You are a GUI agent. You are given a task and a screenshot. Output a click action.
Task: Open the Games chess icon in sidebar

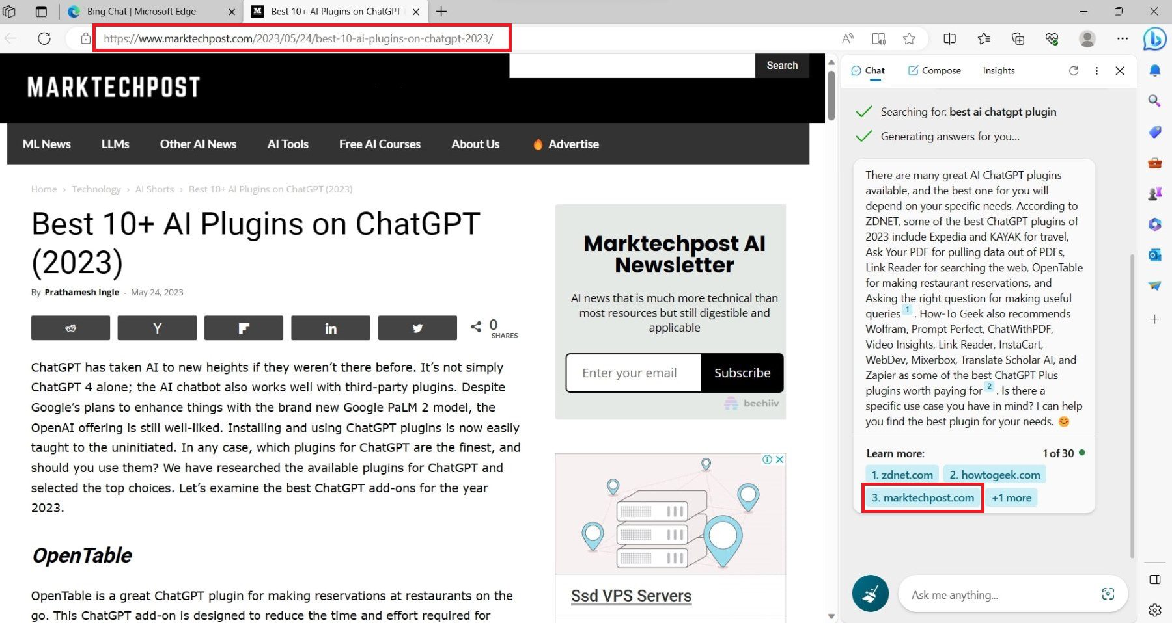coord(1154,192)
